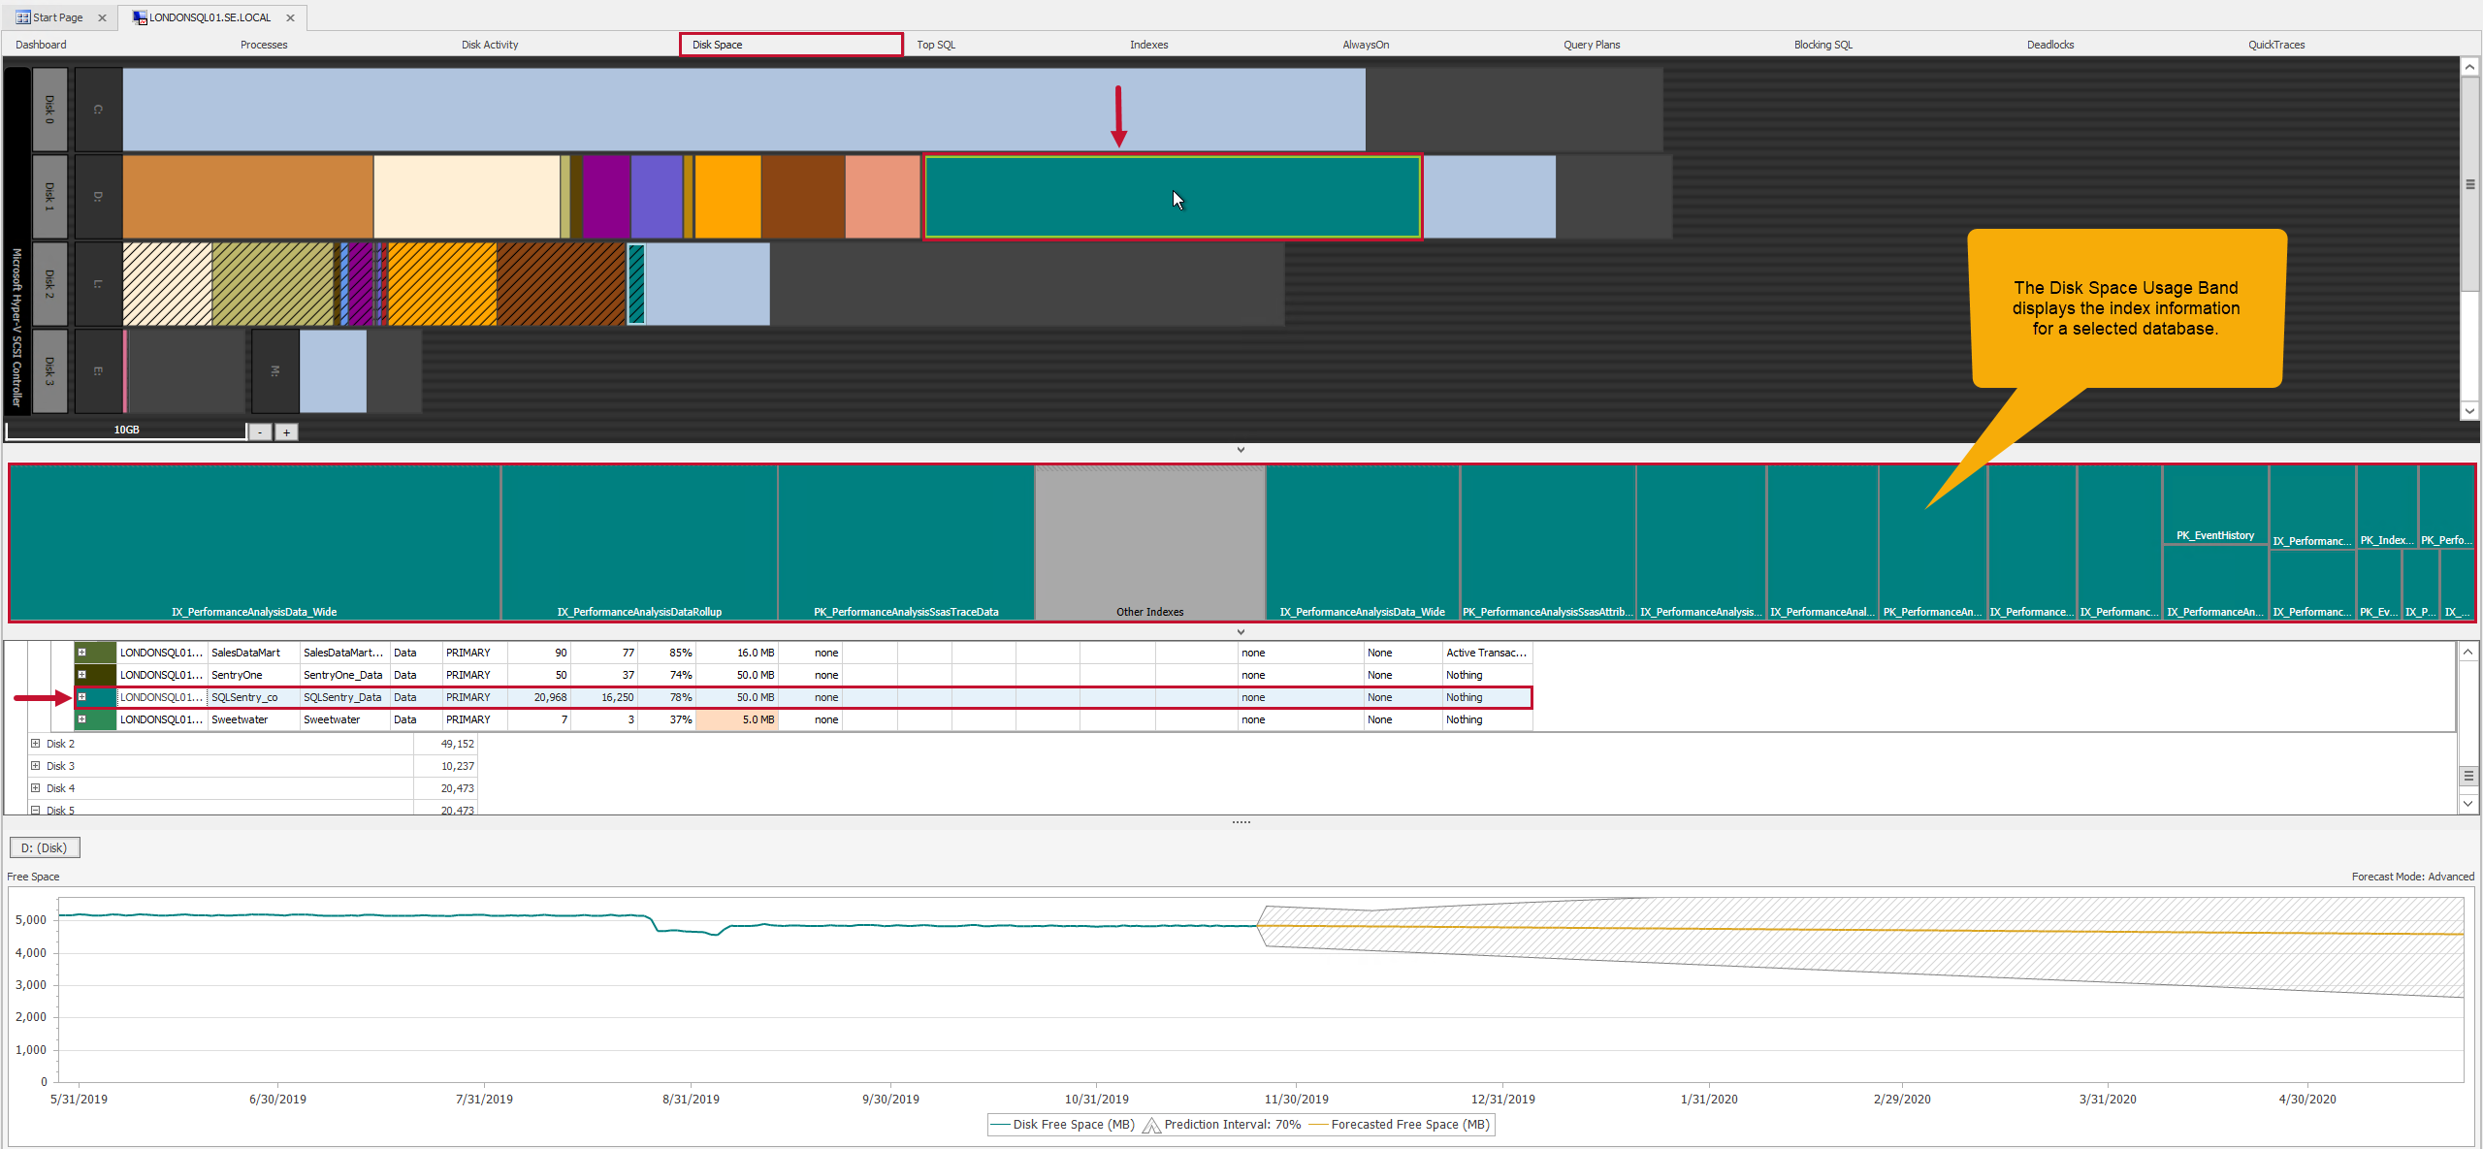Screen dimensions: 2483x1149
Task: Expand the Sweetwater row
Action: tap(82, 719)
